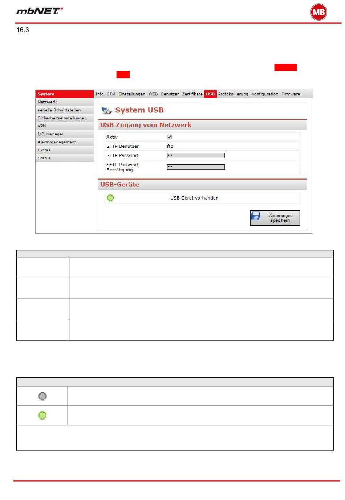Open I/O-Manager in the sidebar
The height and width of the screenshot is (500, 345).
[x=65, y=134]
